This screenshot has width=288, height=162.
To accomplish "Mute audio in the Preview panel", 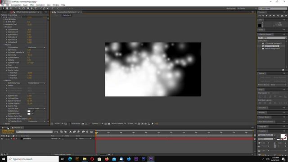I will tap(278, 16).
